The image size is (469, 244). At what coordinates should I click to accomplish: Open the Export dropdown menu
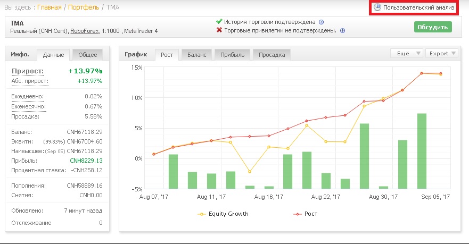click(x=442, y=54)
